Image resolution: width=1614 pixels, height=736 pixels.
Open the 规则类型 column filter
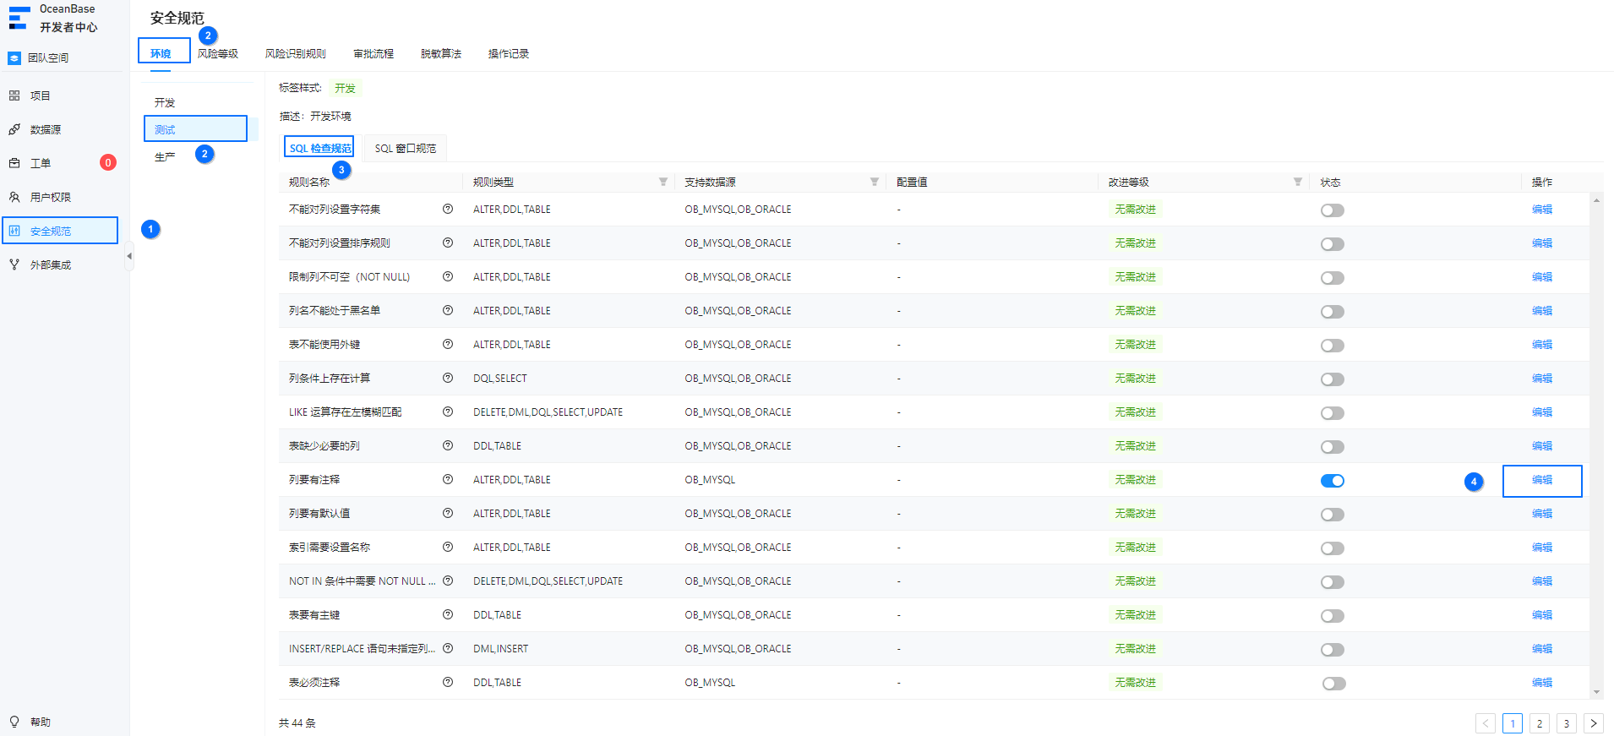pyautogui.click(x=663, y=182)
